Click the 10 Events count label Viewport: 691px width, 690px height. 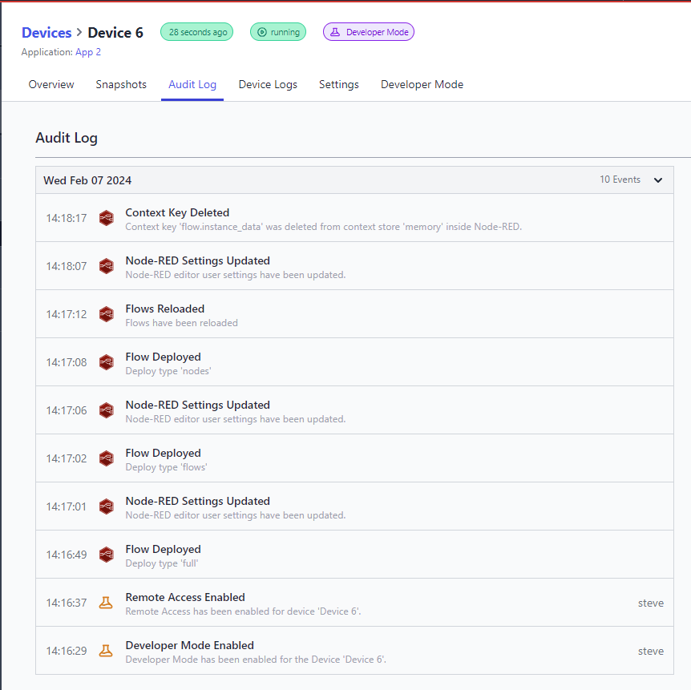click(x=620, y=180)
